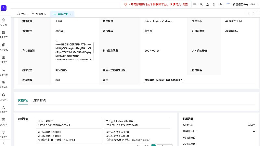This screenshot has width=260, height=146.
Task: Click the 2027-02-28 license expiry date
Action: (x=152, y=51)
